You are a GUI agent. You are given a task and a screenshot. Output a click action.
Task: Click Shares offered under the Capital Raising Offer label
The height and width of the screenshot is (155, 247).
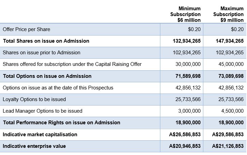click(72, 64)
